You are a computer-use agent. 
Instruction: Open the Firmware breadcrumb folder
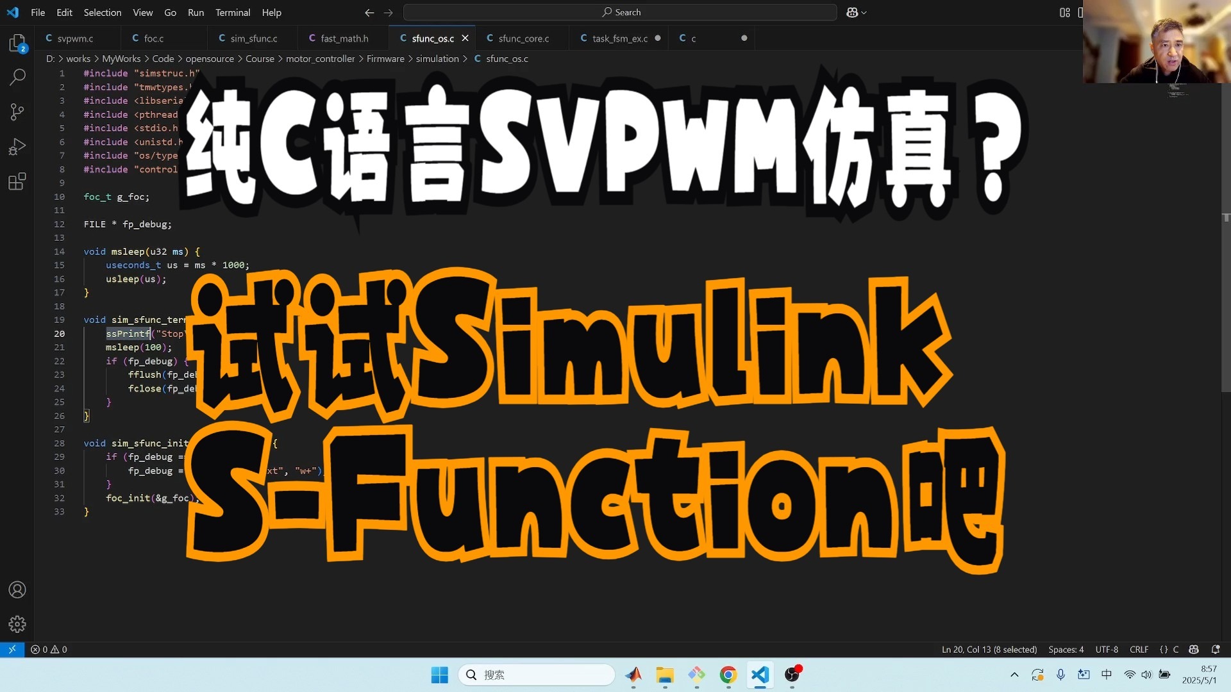point(385,58)
